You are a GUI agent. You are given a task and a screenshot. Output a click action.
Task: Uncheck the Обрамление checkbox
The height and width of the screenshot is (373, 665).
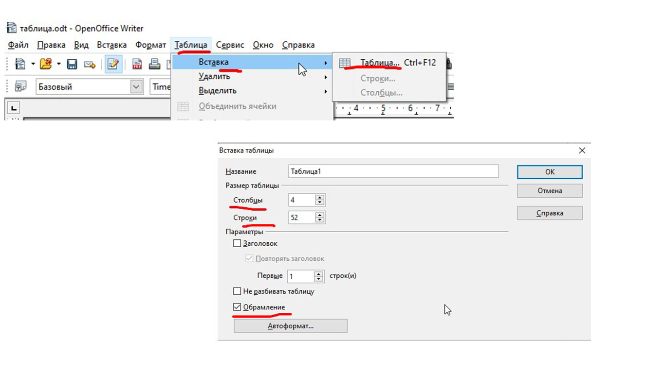tap(237, 307)
